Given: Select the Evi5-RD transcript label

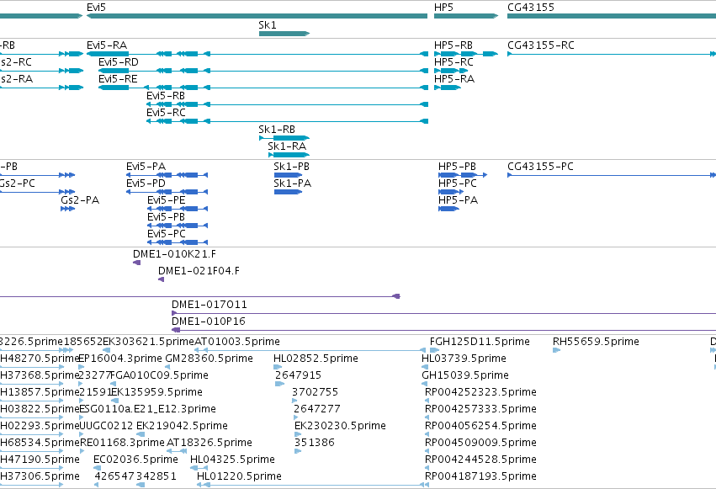Looking at the screenshot, I should click(x=119, y=62).
